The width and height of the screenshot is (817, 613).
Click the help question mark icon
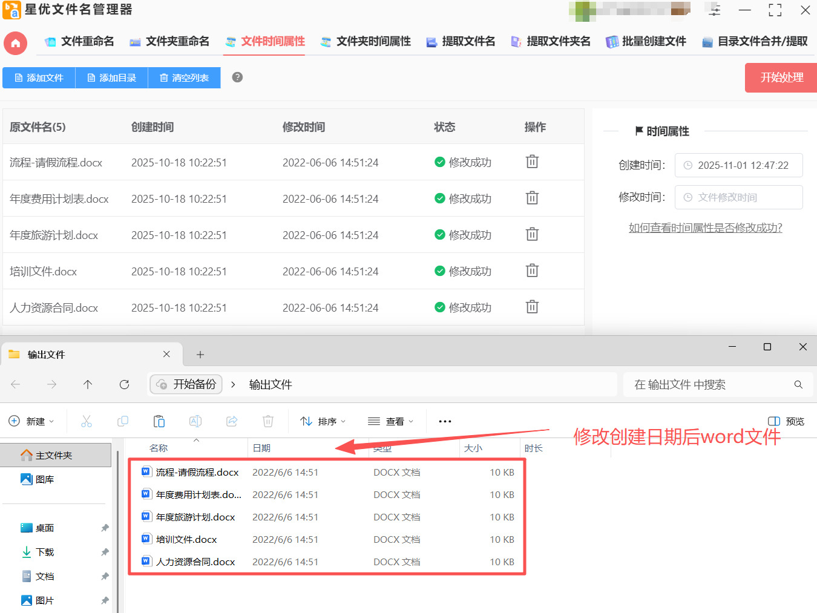[x=237, y=77]
